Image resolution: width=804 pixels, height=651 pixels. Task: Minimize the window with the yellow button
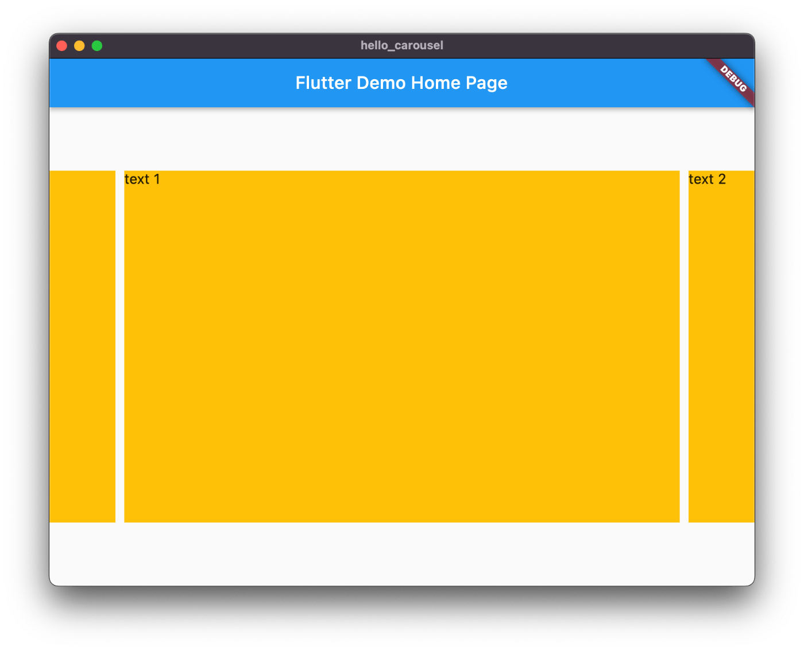tap(79, 46)
